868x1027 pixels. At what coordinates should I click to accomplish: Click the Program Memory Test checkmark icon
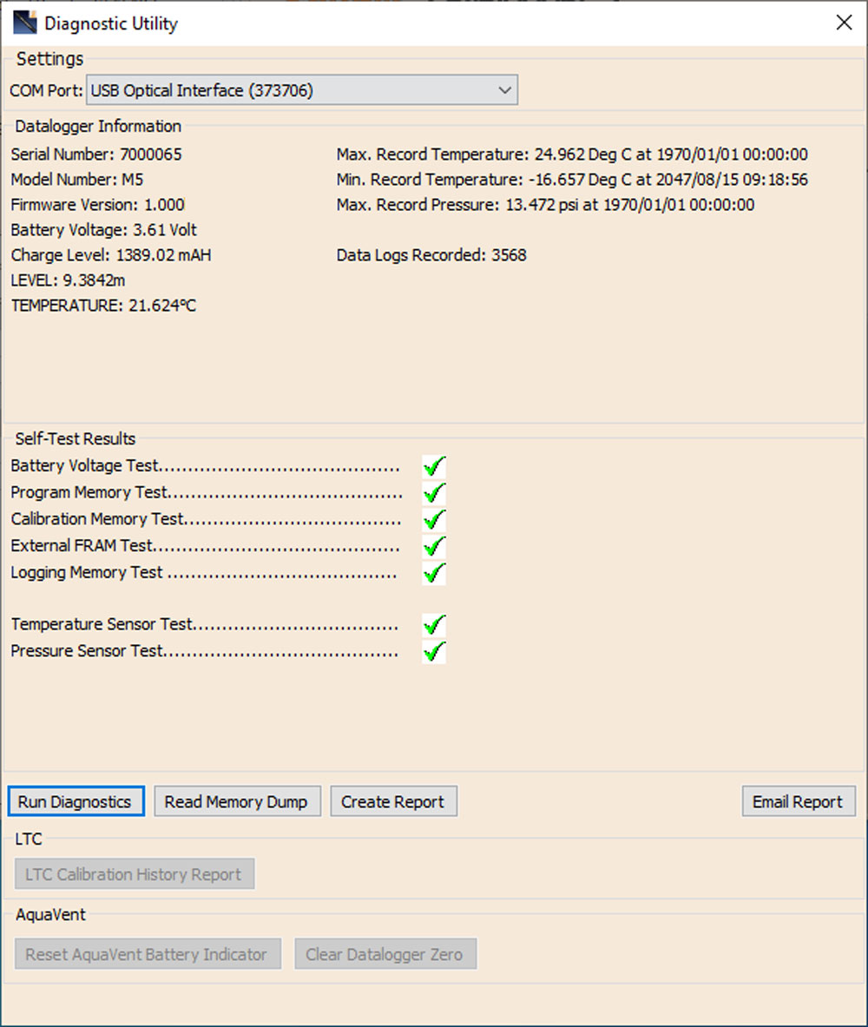[x=433, y=493]
